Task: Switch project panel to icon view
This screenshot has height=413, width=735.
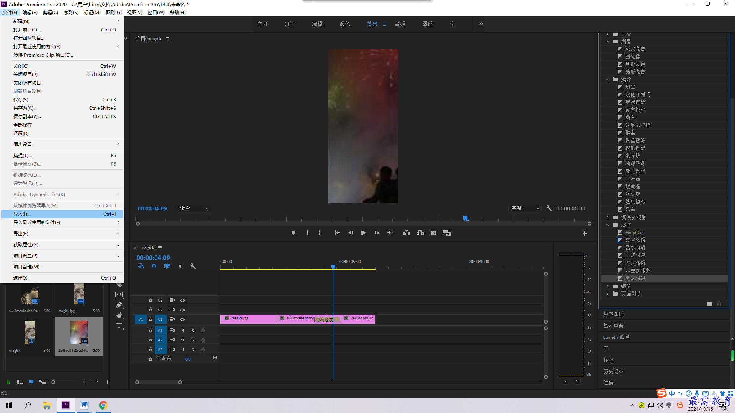Action: coord(31,382)
